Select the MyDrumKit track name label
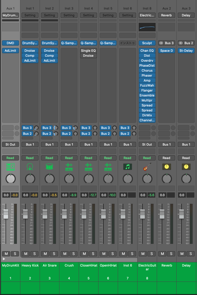The width and height of the screenshot is (197, 295). (10, 265)
